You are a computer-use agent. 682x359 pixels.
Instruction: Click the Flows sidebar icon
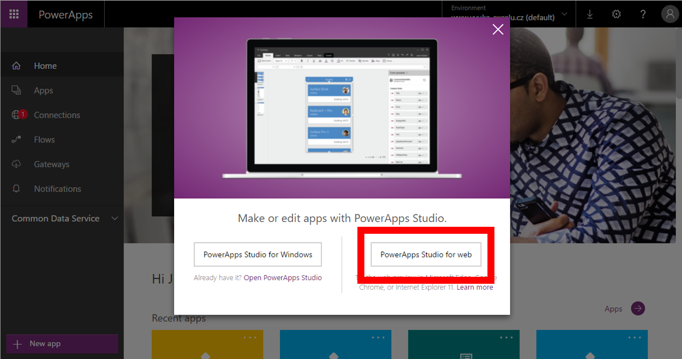tap(16, 140)
